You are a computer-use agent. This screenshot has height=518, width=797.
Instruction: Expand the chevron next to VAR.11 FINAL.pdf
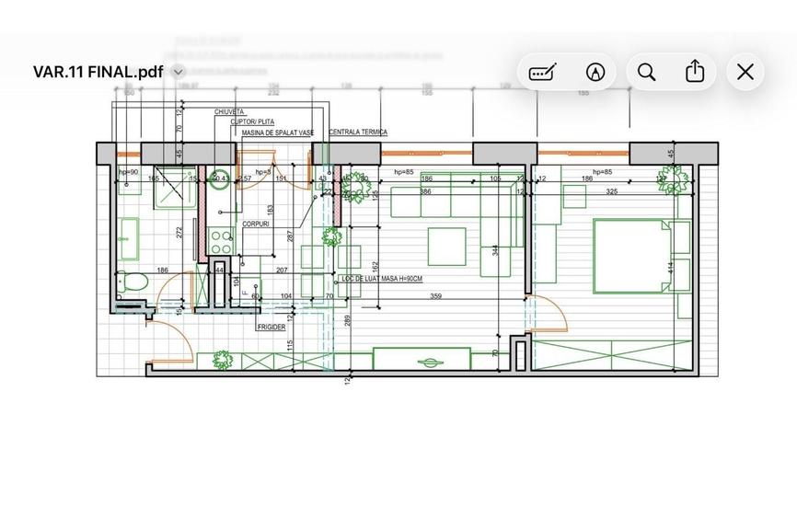[x=178, y=72]
